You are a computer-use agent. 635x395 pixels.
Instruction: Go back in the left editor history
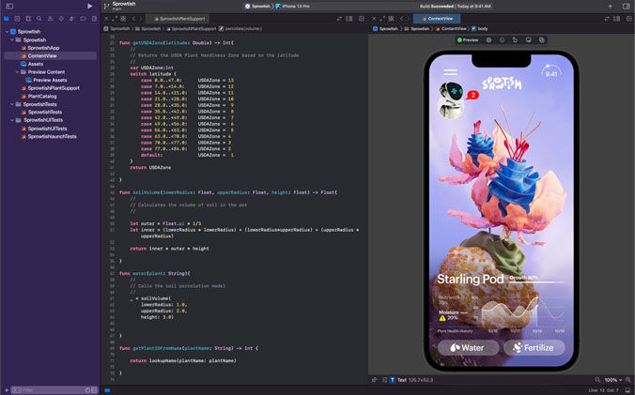point(133,19)
